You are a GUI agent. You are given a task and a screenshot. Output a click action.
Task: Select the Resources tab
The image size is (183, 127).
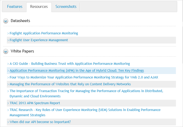(39, 7)
